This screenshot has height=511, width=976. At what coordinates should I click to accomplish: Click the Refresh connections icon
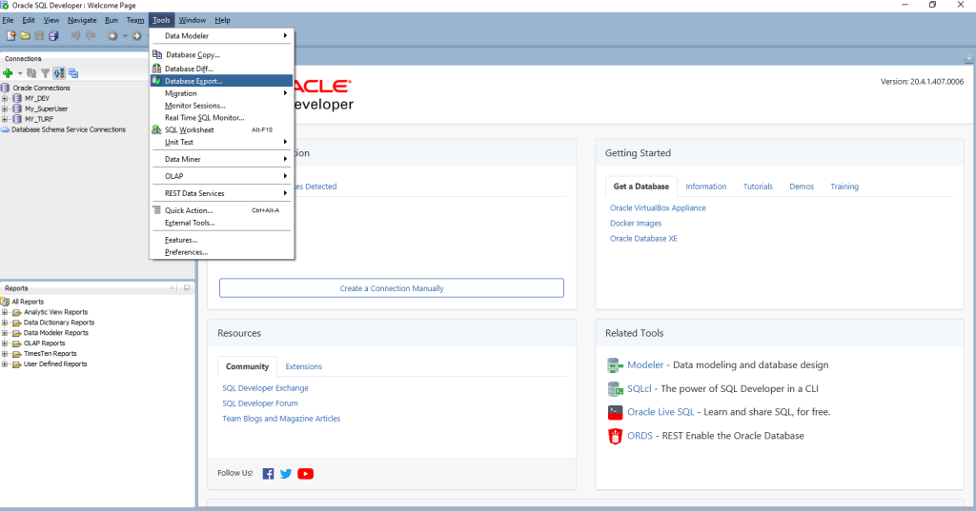click(x=31, y=73)
